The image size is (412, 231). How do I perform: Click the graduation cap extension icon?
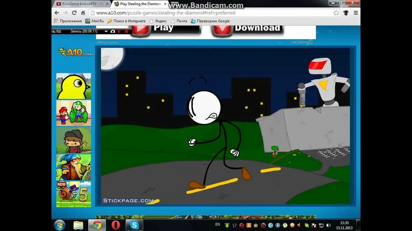(x=346, y=13)
